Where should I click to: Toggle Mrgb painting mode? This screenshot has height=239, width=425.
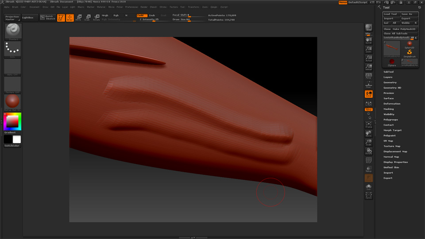pyautogui.click(x=105, y=15)
